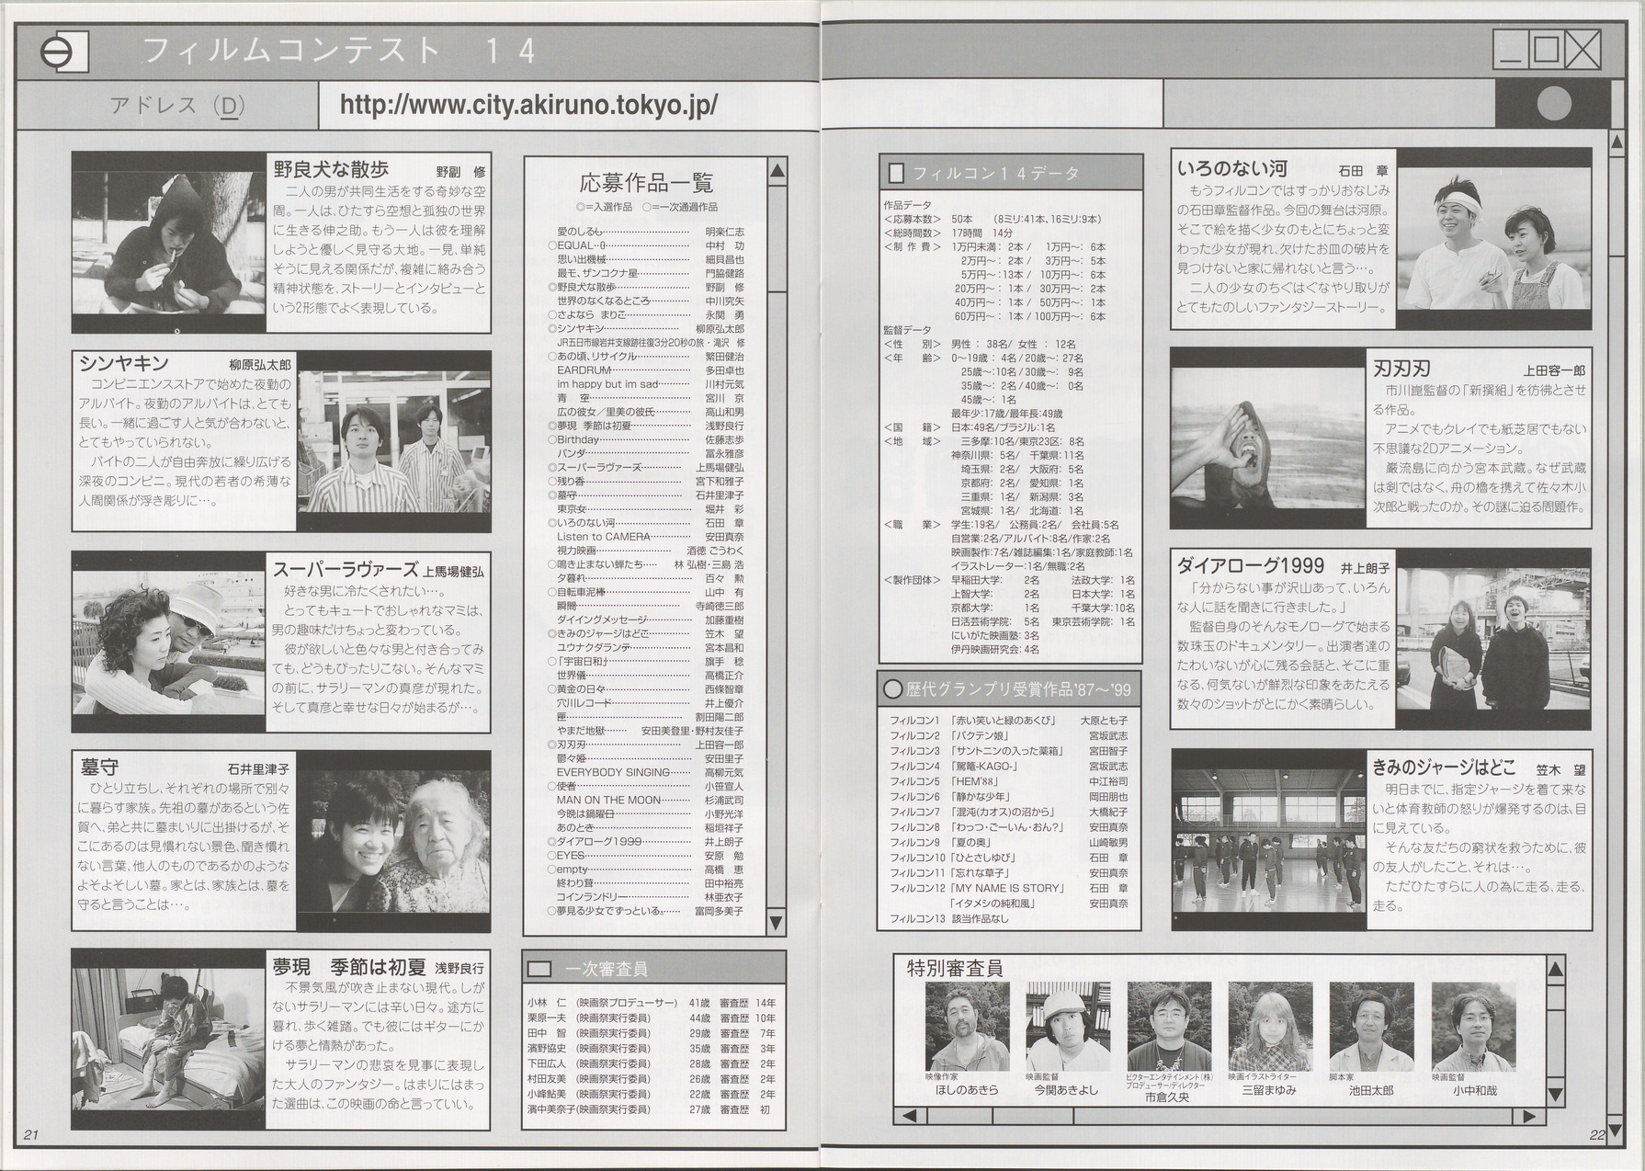Click the system menu icon in title bar
This screenshot has height=1171, width=1645.
point(62,52)
